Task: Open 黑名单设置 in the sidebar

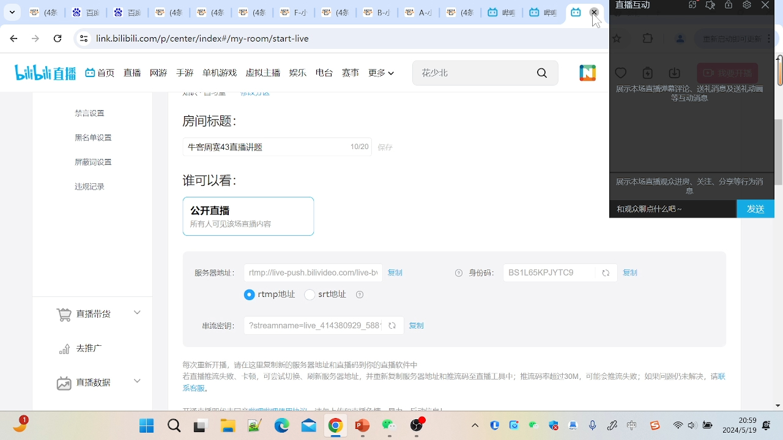Action: point(94,137)
